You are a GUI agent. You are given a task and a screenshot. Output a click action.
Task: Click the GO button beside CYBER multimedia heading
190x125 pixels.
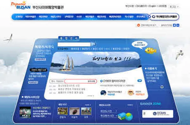point(140,81)
